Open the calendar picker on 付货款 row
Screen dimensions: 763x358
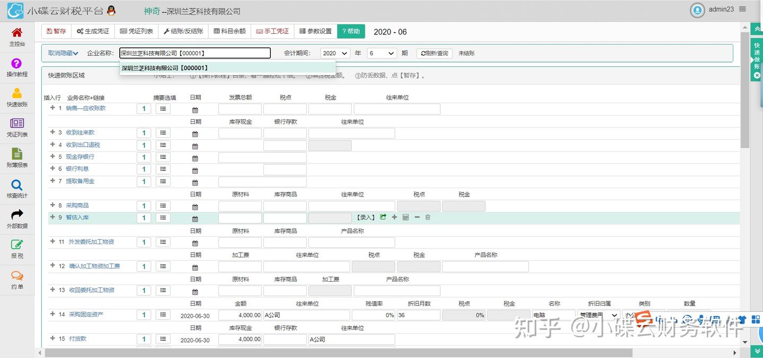click(x=195, y=339)
